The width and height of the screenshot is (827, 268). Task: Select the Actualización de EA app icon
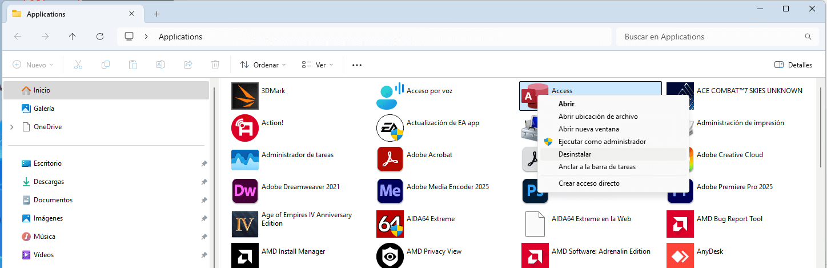[x=390, y=128]
